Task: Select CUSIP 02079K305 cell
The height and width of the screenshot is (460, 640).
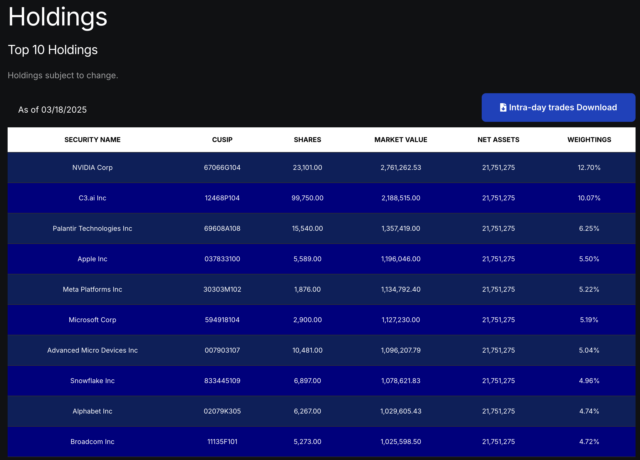Action: click(x=222, y=411)
